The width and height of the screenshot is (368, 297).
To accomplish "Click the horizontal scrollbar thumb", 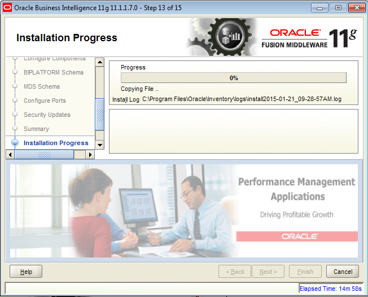I will pyautogui.click(x=44, y=155).
